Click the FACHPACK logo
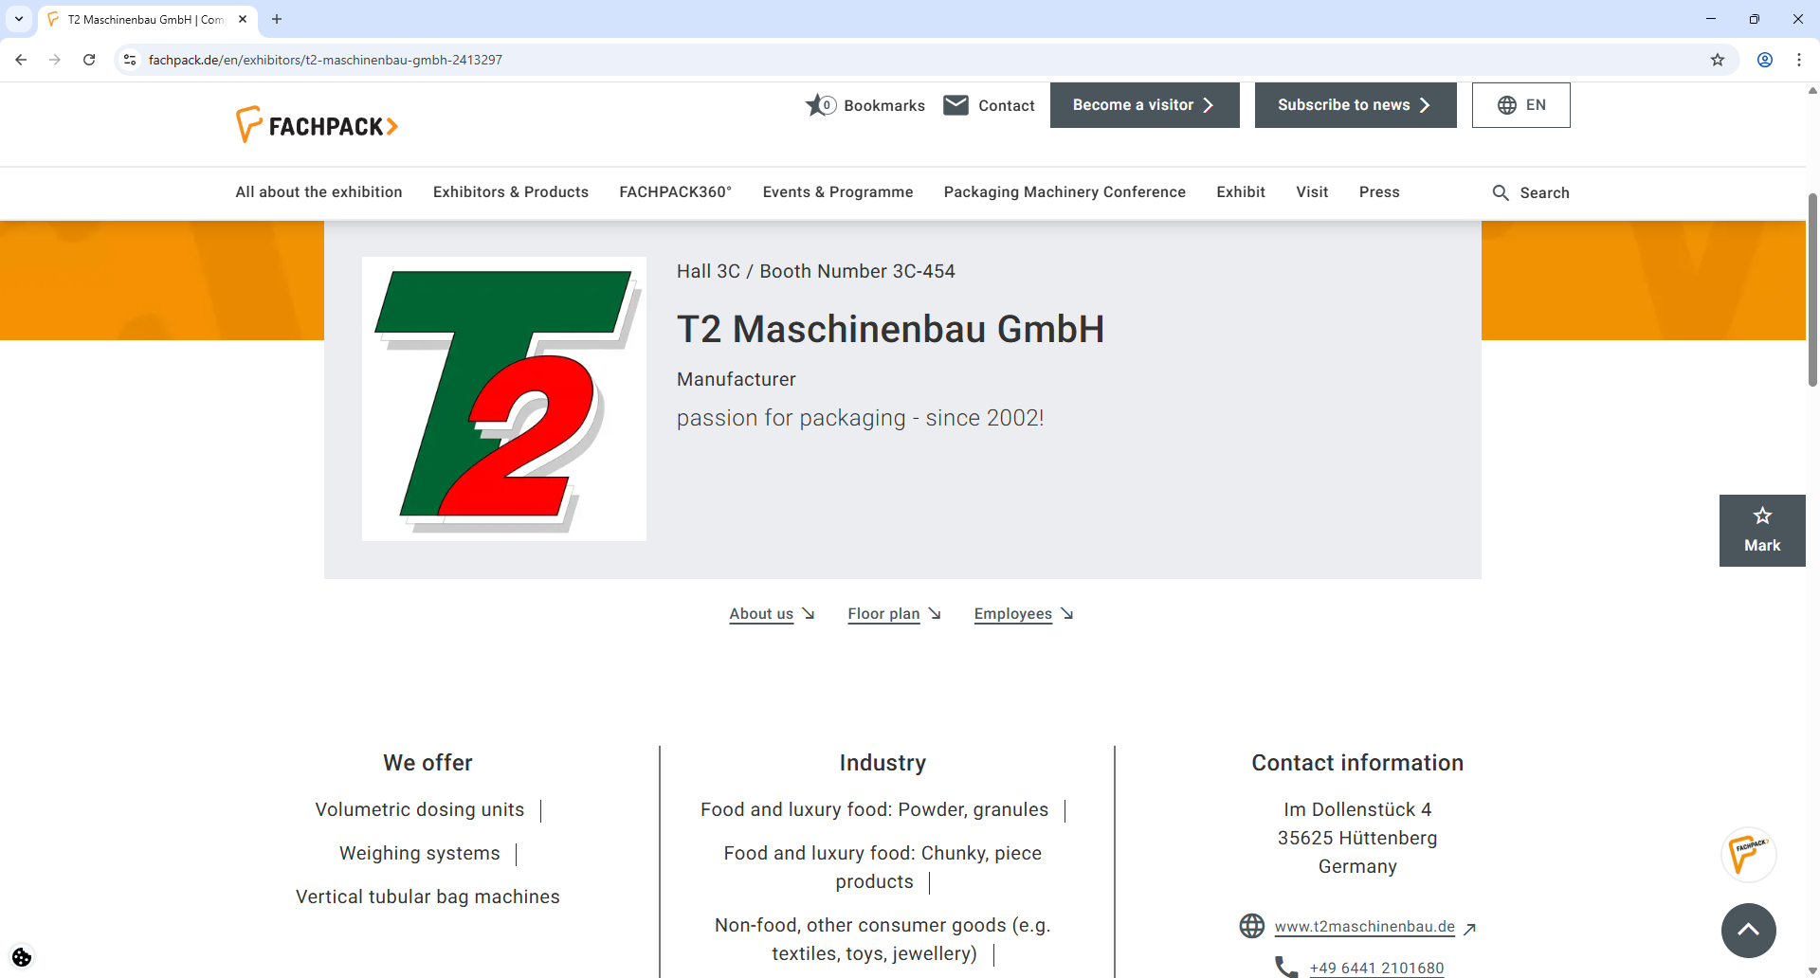The height and width of the screenshot is (978, 1820). pos(317,123)
